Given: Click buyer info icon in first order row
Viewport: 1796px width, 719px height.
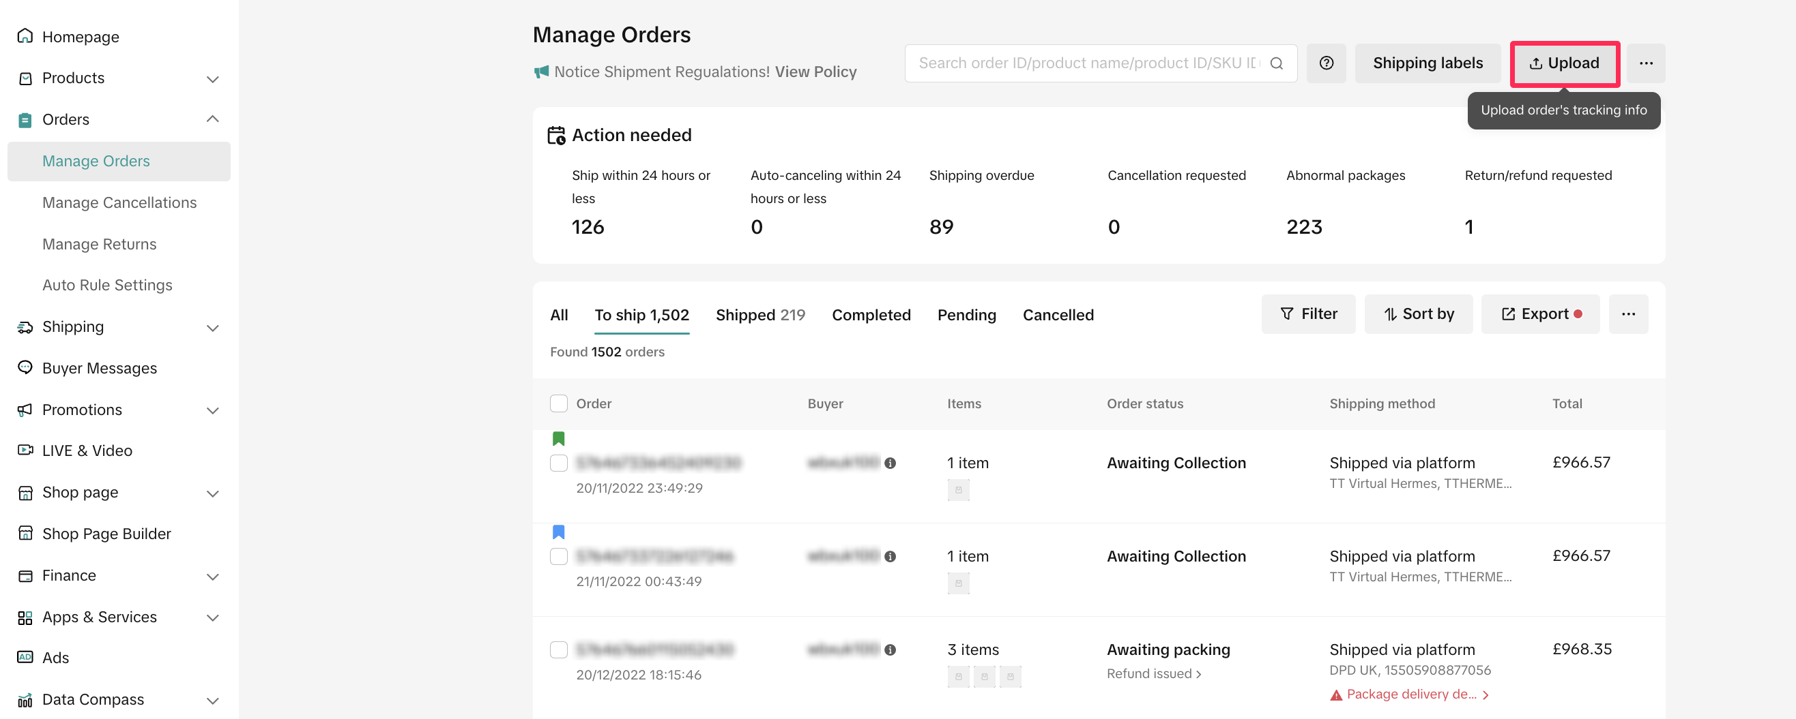Looking at the screenshot, I should pyautogui.click(x=890, y=463).
